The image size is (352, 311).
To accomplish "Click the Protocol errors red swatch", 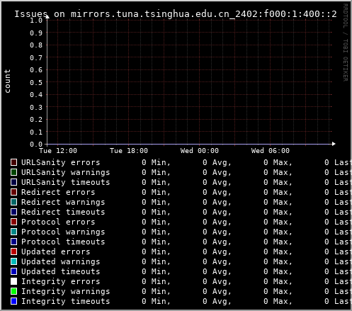I will coord(14,222).
